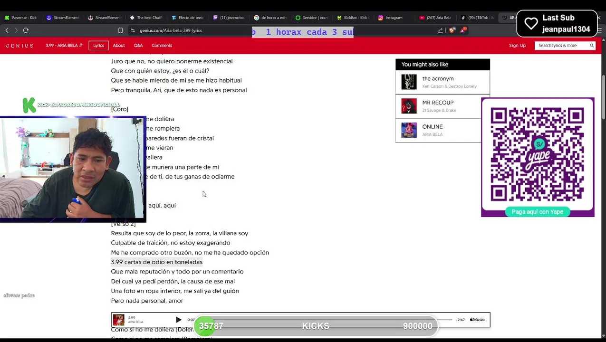The height and width of the screenshot is (342, 606).
Task: Click lyric Pero nada personal, amor
Action: (147, 301)
